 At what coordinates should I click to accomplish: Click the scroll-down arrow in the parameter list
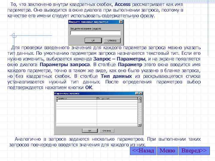(139, 125)
